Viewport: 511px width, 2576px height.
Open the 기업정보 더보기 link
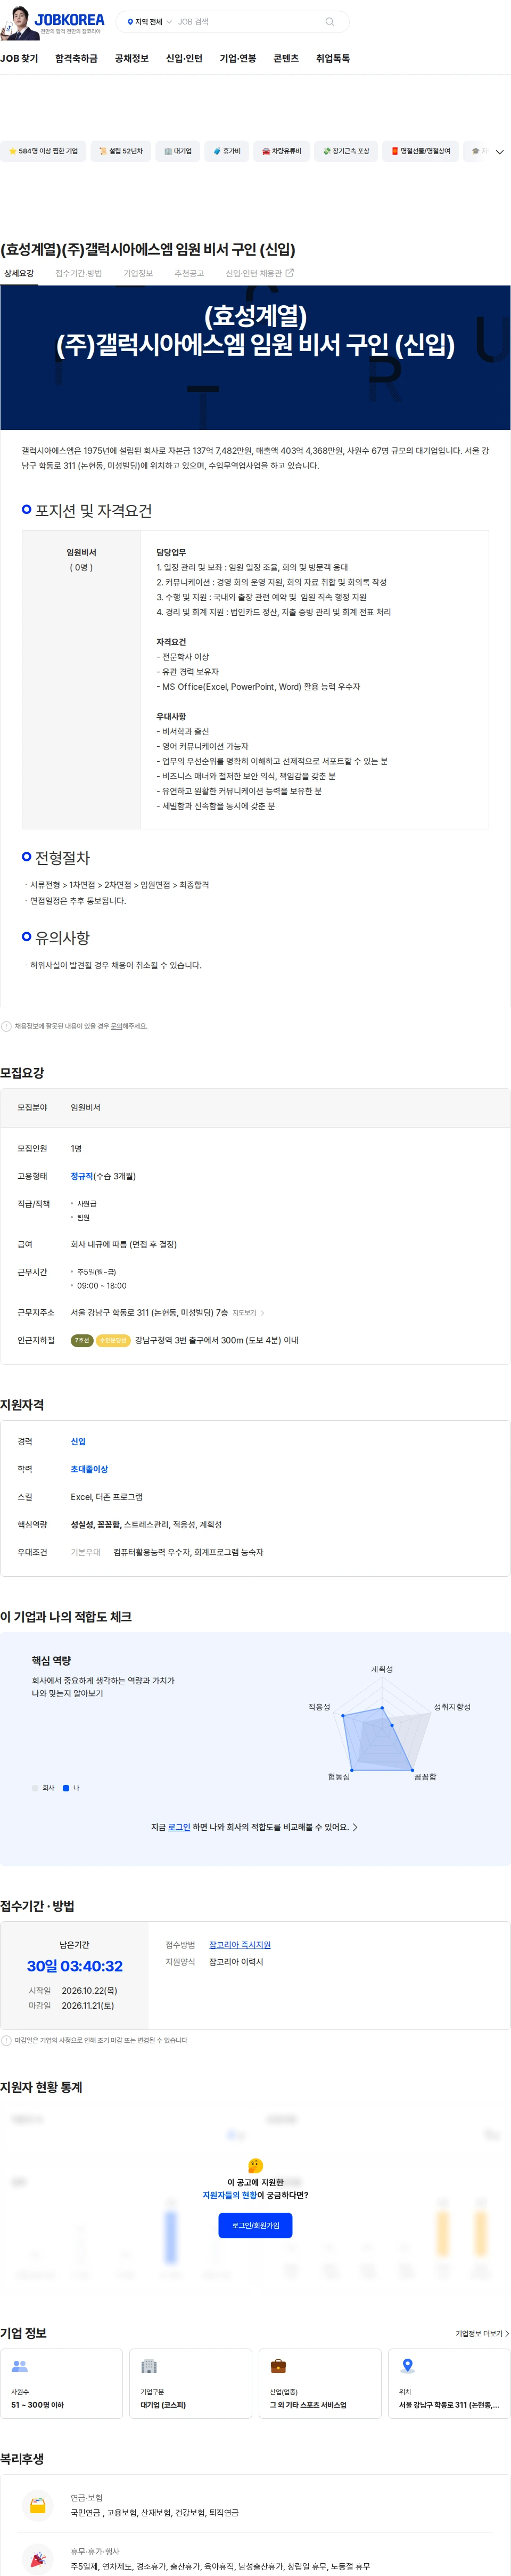point(482,2333)
